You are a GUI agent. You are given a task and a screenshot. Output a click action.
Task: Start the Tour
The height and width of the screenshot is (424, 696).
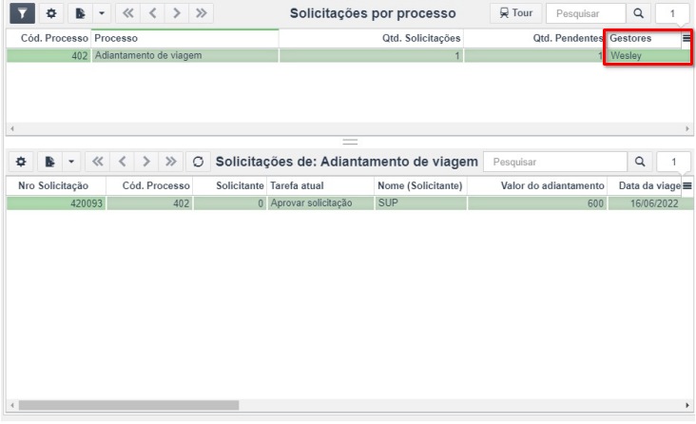tap(515, 13)
